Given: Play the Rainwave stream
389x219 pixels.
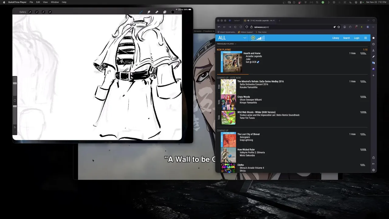Looking at the screenshot, I should tap(253, 38).
